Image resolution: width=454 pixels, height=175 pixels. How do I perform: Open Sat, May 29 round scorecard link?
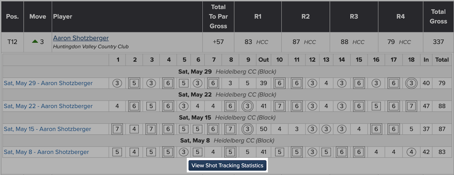tap(48, 83)
